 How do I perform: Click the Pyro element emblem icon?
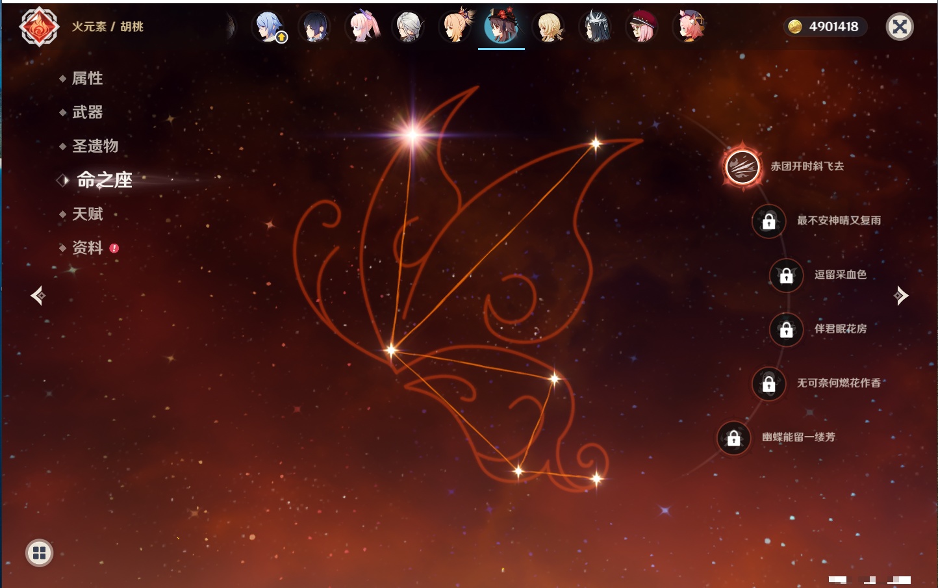tap(39, 27)
